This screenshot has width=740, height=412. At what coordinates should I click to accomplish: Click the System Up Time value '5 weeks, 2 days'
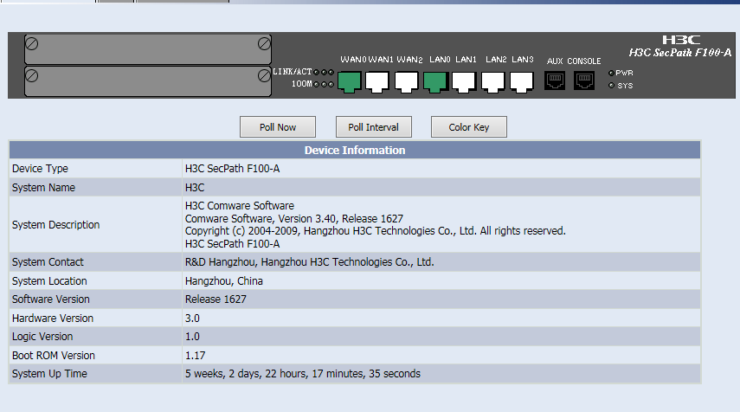(303, 374)
